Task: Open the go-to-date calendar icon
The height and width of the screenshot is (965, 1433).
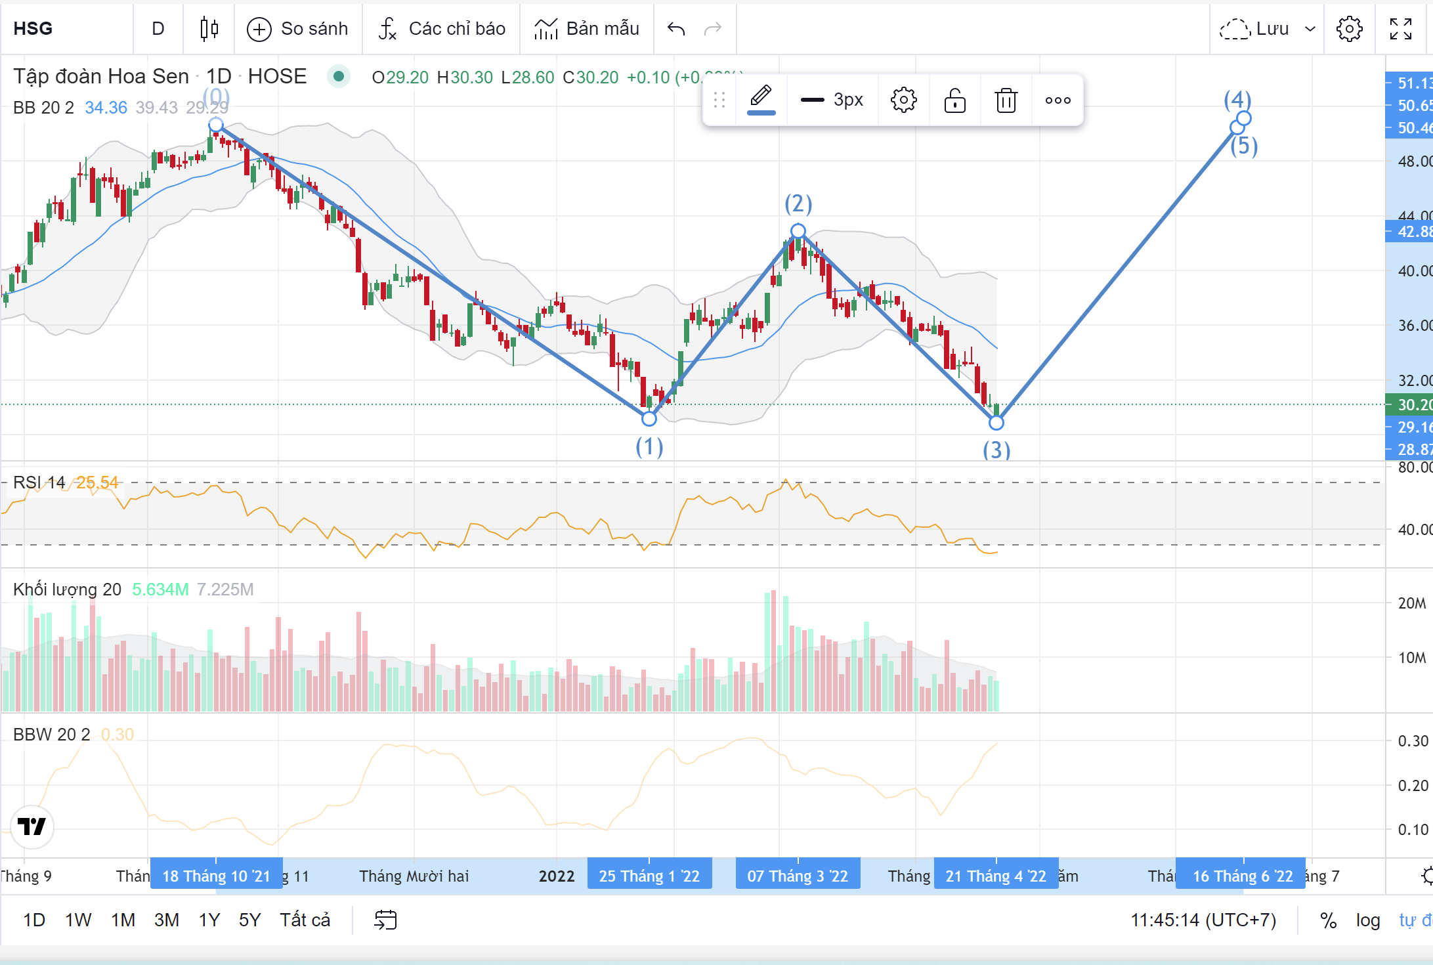Action: coord(385,920)
